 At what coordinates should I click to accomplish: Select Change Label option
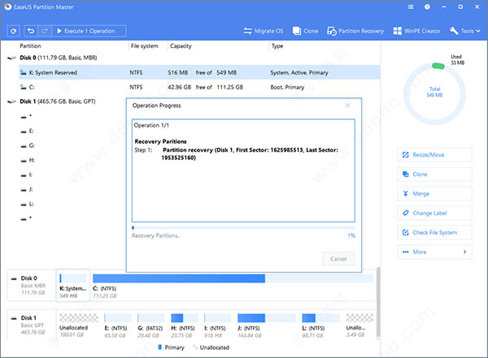[x=434, y=213]
